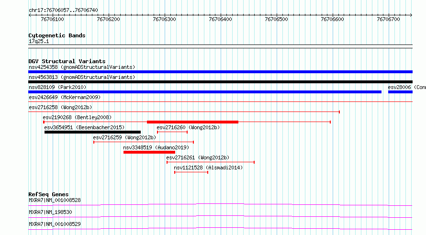Select the nsv3348519 (Audano2019) red bar
The image size is (426, 235).
pyautogui.click(x=149, y=152)
